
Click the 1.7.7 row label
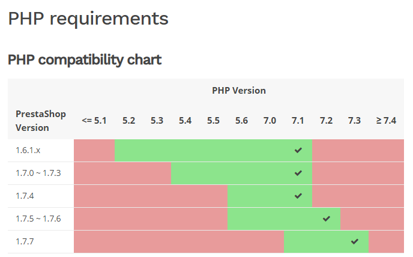click(25, 241)
